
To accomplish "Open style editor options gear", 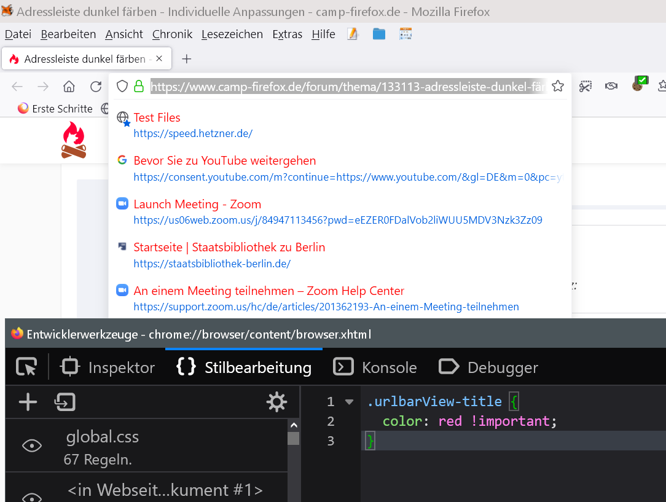I will click(x=276, y=402).
